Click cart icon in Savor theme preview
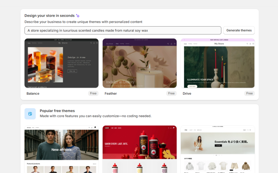Viewport: 278px width, 173px height. coord(173,128)
